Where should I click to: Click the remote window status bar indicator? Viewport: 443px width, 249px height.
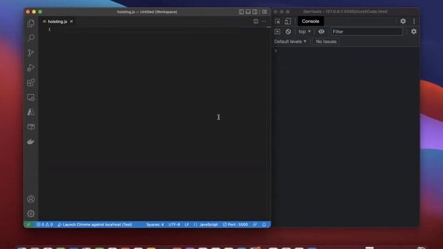[28, 224]
